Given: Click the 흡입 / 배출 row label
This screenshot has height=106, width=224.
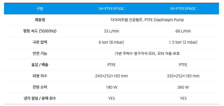Looking at the screenshot, I should [40, 65].
